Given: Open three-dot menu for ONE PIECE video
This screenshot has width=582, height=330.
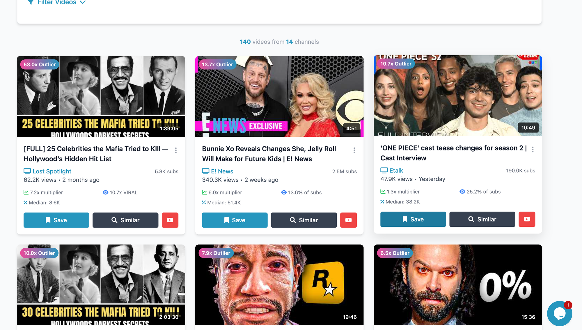Looking at the screenshot, I should point(533,149).
